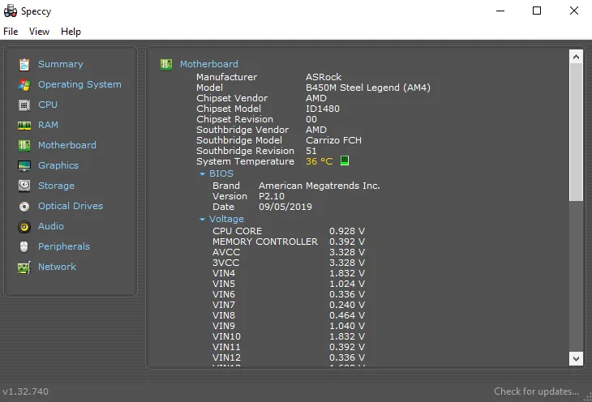Image resolution: width=592 pixels, height=402 pixels.
Task: Click the MEMORY CONTROLLER voltage row
Action: pos(289,242)
